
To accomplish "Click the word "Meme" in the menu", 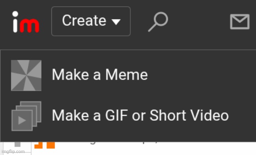I will pyautogui.click(x=126, y=75).
